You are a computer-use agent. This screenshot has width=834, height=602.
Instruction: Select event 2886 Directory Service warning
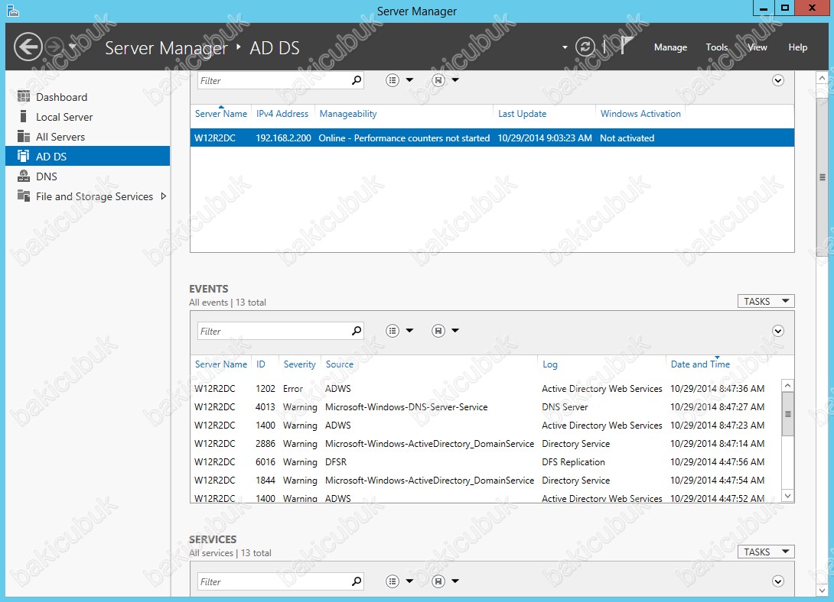(x=485, y=444)
